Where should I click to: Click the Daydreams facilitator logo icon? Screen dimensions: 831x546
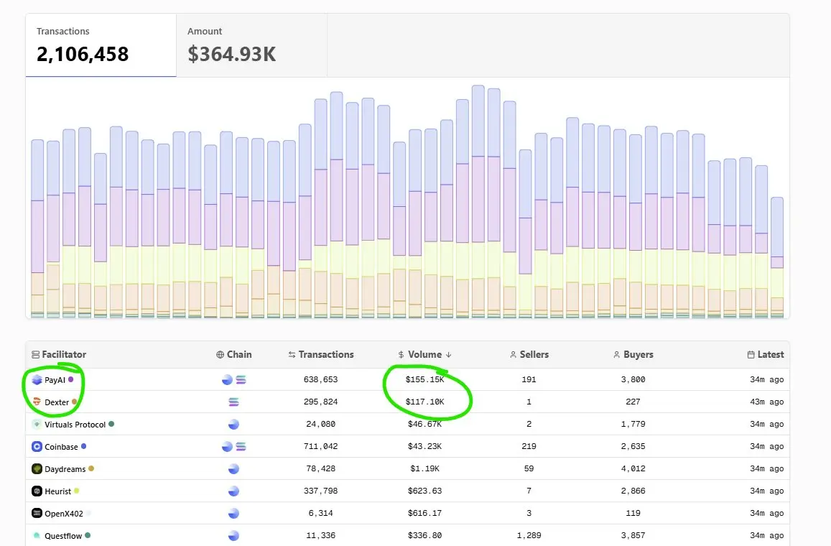pos(37,469)
